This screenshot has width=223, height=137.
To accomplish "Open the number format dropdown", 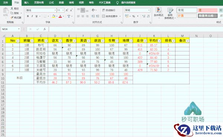I will (149, 10).
